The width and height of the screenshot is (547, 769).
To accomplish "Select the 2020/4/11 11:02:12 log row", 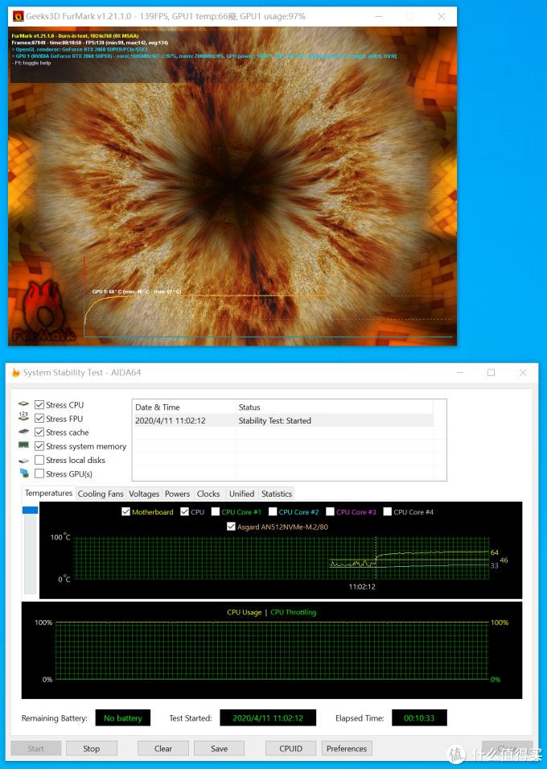I will [x=283, y=420].
